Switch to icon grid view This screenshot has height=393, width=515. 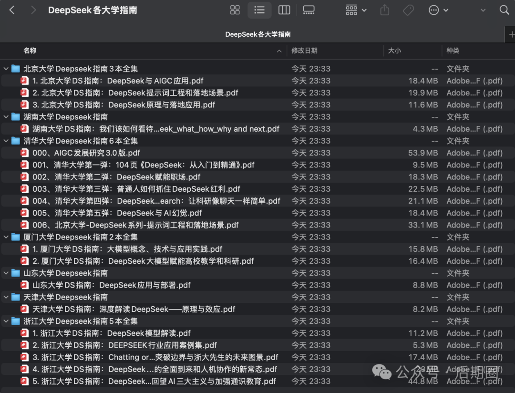235,10
